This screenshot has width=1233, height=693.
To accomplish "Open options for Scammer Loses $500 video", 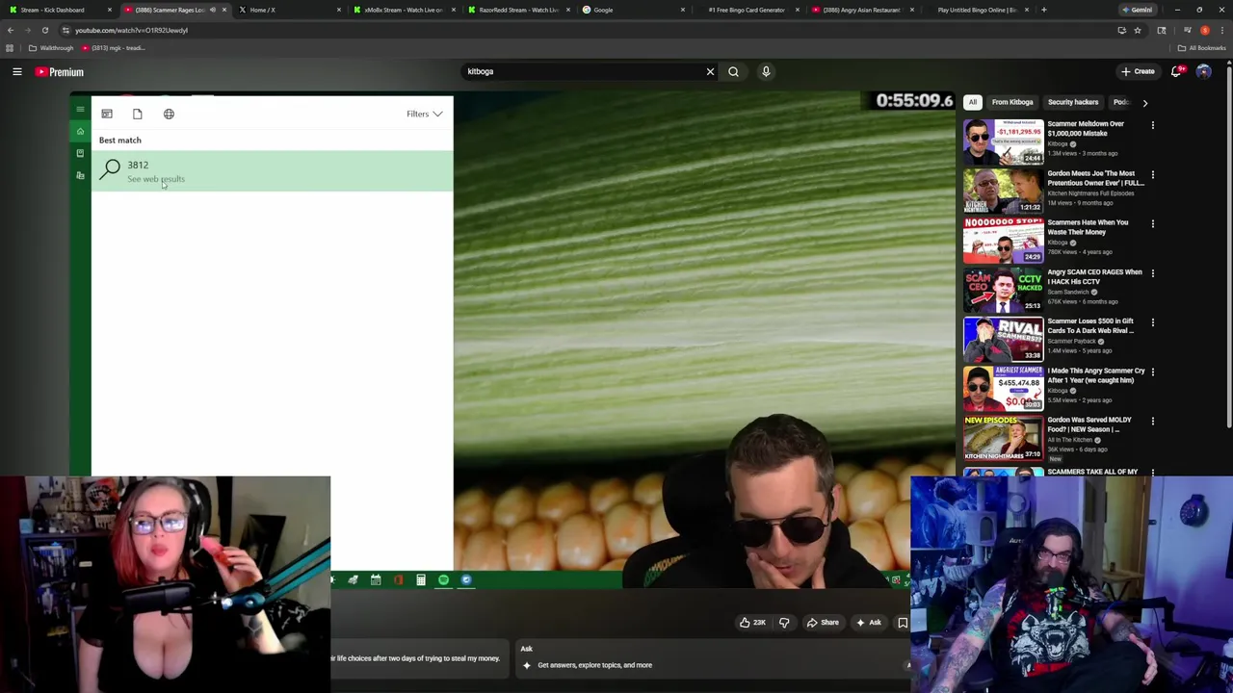I will [1152, 322].
